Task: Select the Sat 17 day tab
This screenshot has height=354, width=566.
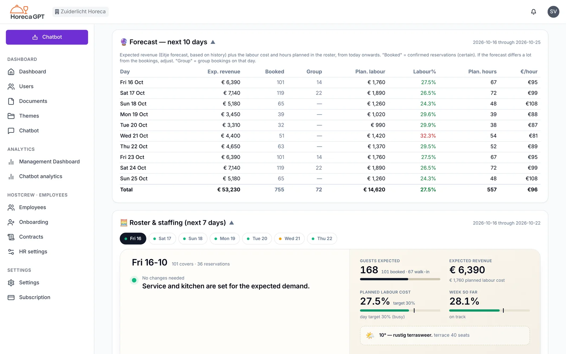Action: (x=162, y=239)
